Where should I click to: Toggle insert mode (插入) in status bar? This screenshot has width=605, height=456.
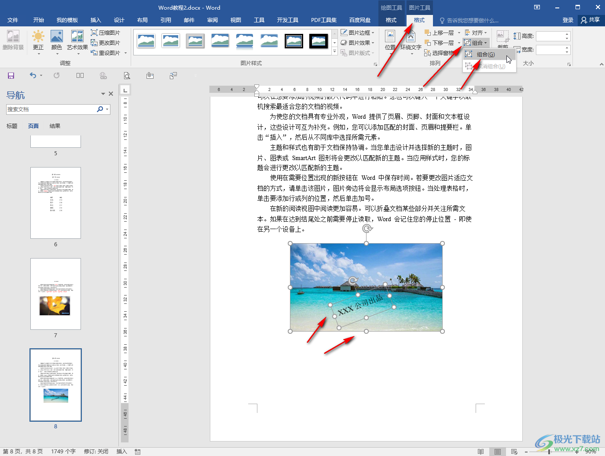(121, 452)
